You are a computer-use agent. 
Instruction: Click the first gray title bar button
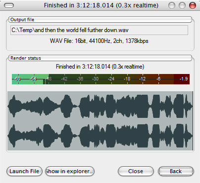(172, 5)
